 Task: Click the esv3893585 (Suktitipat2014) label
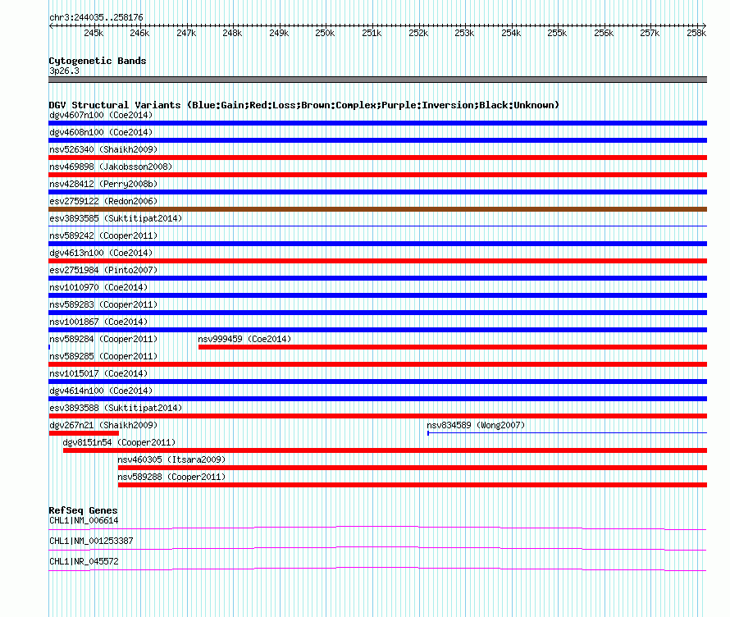tap(116, 218)
